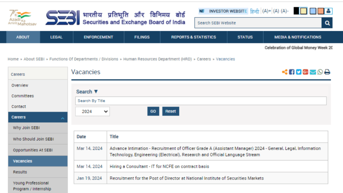This screenshot has height=193, width=343.
Task: Share the Vacancies page on Facebook
Action: [292, 72]
